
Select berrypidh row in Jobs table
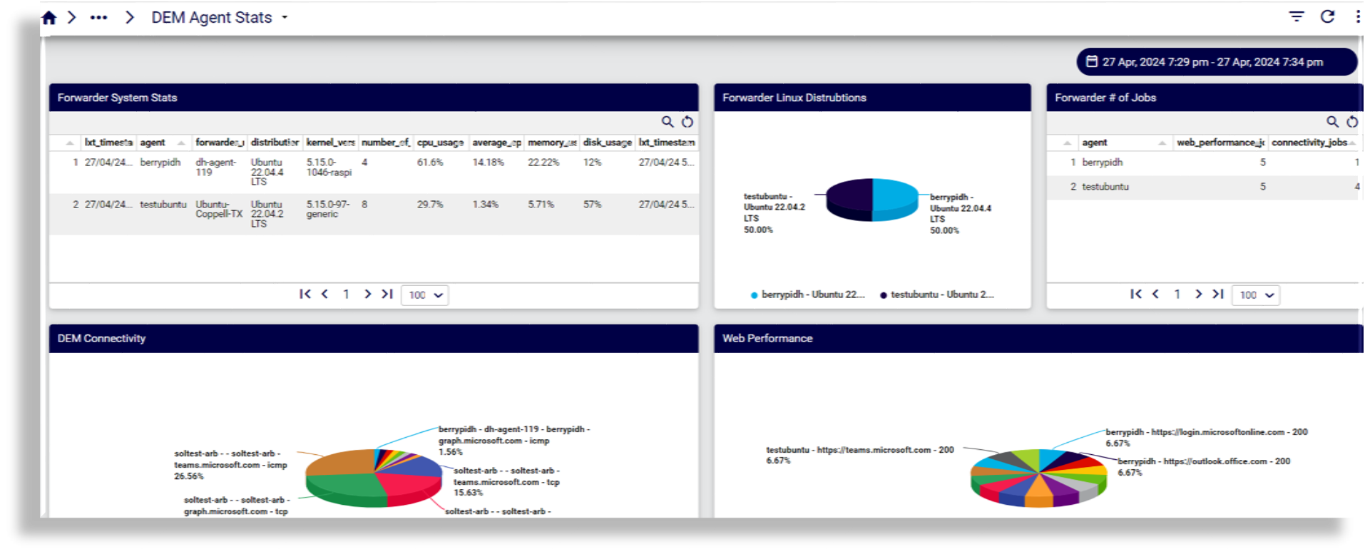point(1204,163)
